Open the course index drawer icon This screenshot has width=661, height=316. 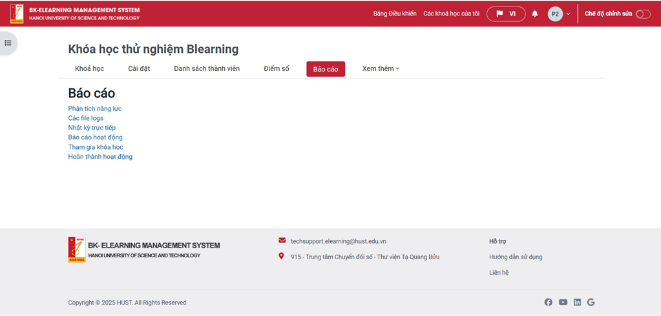point(8,43)
